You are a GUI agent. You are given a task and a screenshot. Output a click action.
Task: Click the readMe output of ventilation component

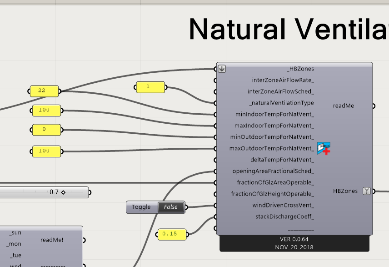tap(344, 106)
